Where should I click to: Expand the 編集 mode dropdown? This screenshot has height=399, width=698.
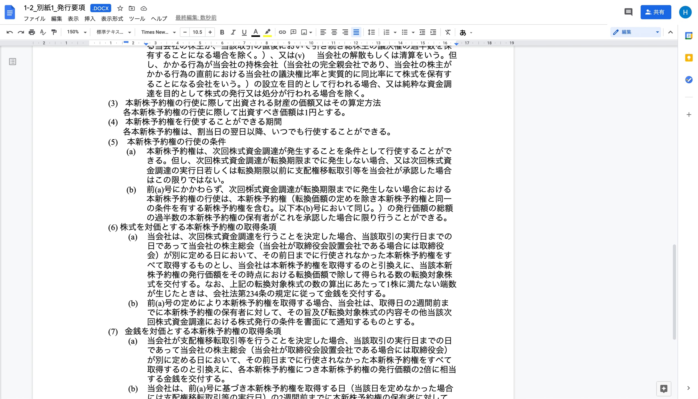[636, 32]
